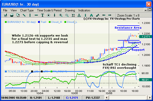Open the File menu
The image size is (153, 101).
tap(5, 10)
